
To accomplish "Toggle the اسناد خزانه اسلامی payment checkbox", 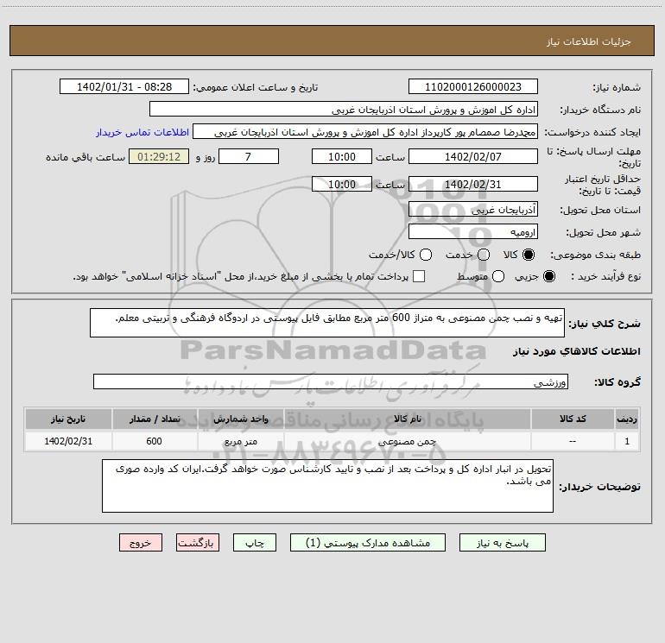I will click(419, 276).
